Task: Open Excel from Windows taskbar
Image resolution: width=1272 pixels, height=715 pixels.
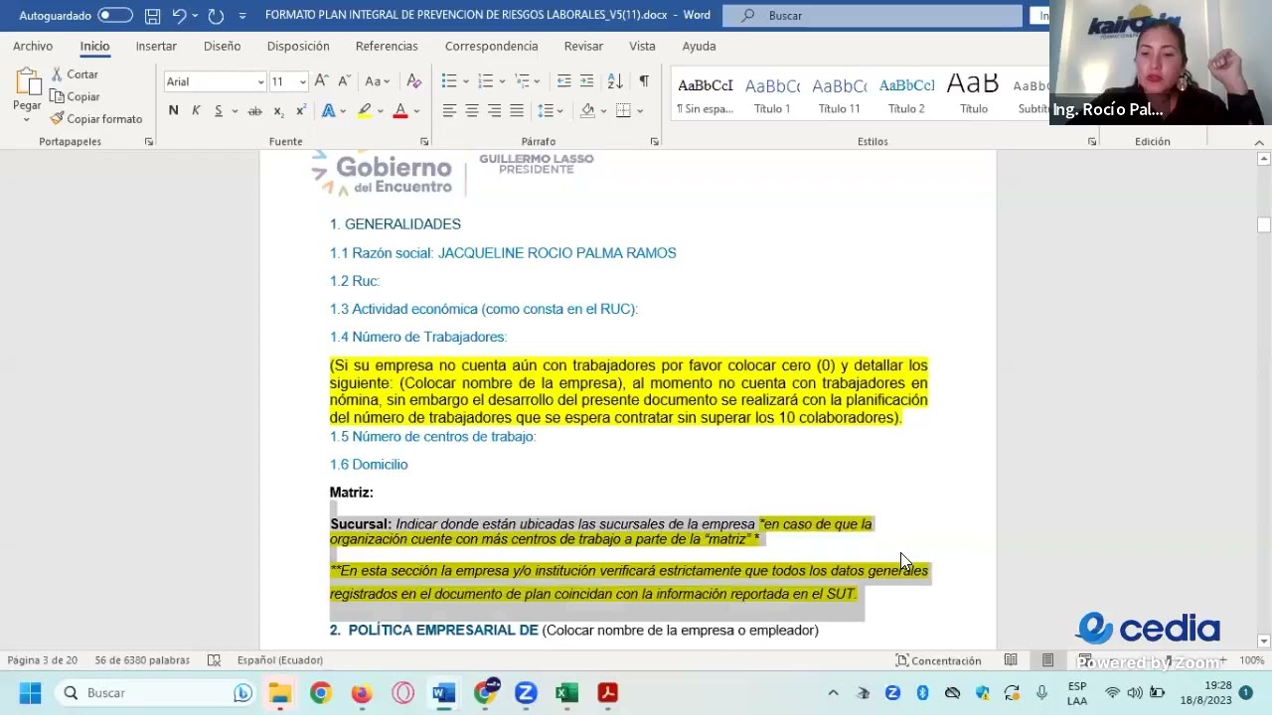Action: pyautogui.click(x=566, y=693)
